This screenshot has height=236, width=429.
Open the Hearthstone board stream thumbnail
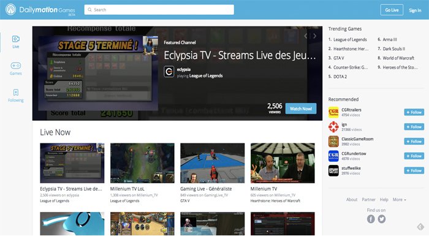point(142,224)
